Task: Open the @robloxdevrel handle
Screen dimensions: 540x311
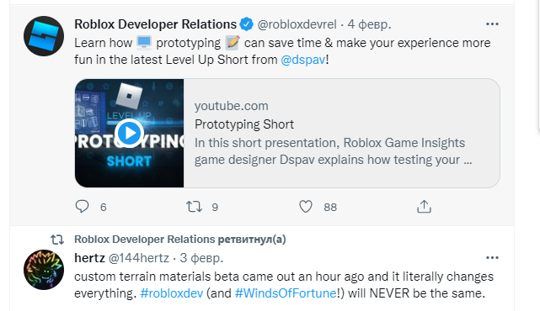Action: click(297, 24)
